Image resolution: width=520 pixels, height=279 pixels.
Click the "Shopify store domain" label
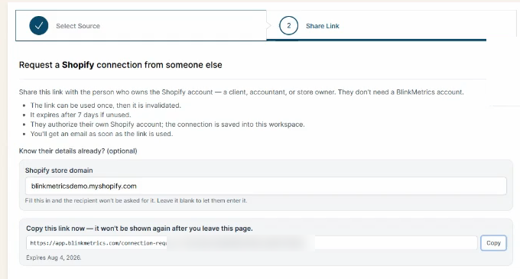coord(59,170)
